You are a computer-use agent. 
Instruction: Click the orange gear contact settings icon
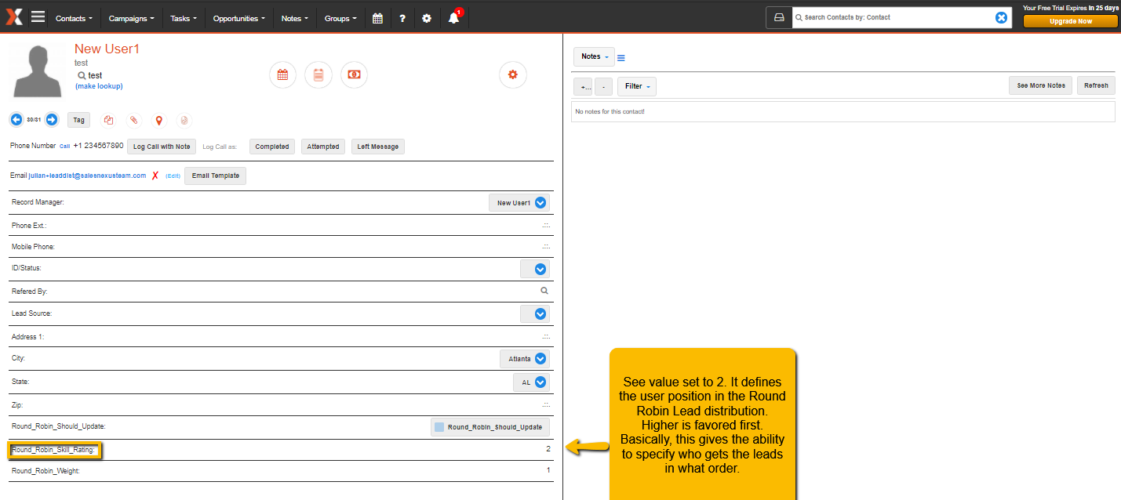click(x=513, y=74)
